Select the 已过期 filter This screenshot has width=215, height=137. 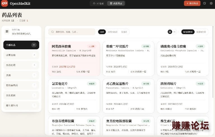(x=124, y=32)
